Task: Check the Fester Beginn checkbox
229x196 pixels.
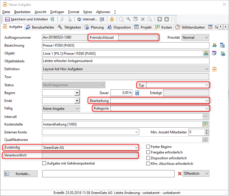Action: pyautogui.click(x=148, y=147)
